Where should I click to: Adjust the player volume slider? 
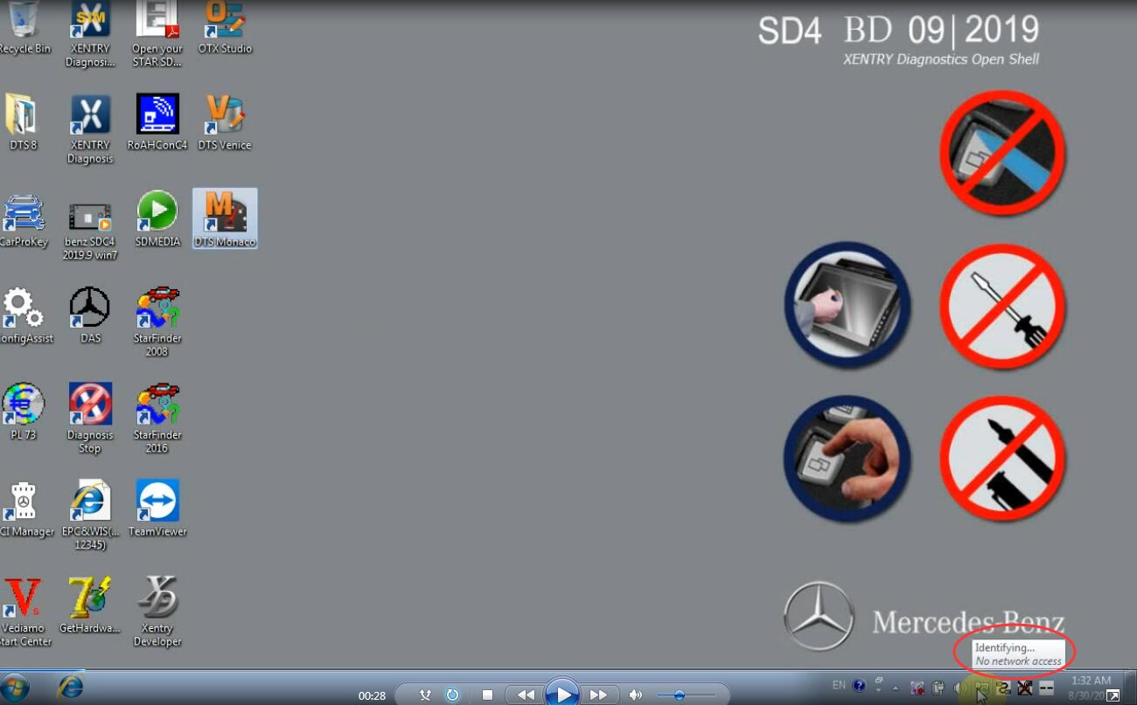679,695
